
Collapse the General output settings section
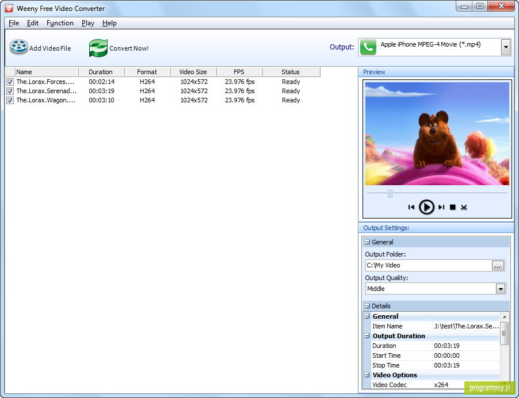(x=367, y=242)
